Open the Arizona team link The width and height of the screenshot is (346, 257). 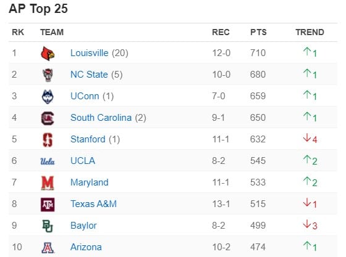86,247
